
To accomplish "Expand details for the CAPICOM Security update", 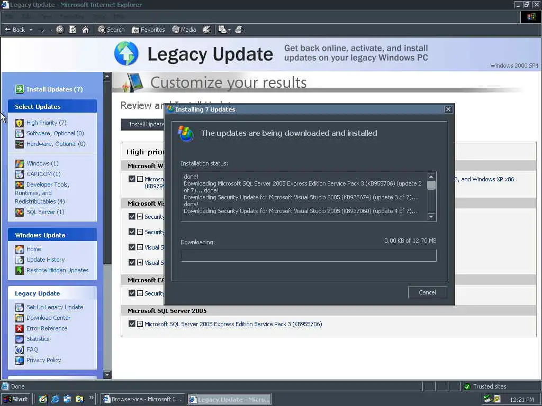I will [140, 293].
